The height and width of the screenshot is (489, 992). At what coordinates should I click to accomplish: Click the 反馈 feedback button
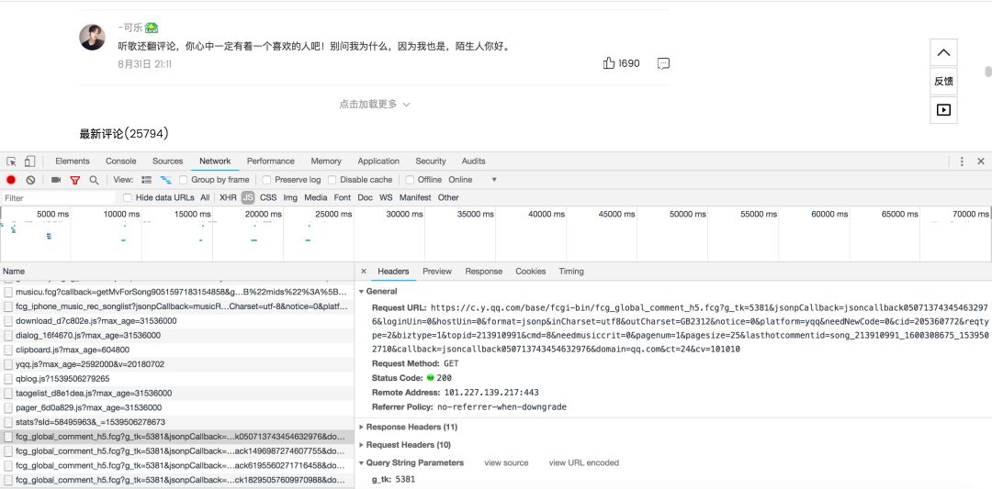click(x=943, y=81)
